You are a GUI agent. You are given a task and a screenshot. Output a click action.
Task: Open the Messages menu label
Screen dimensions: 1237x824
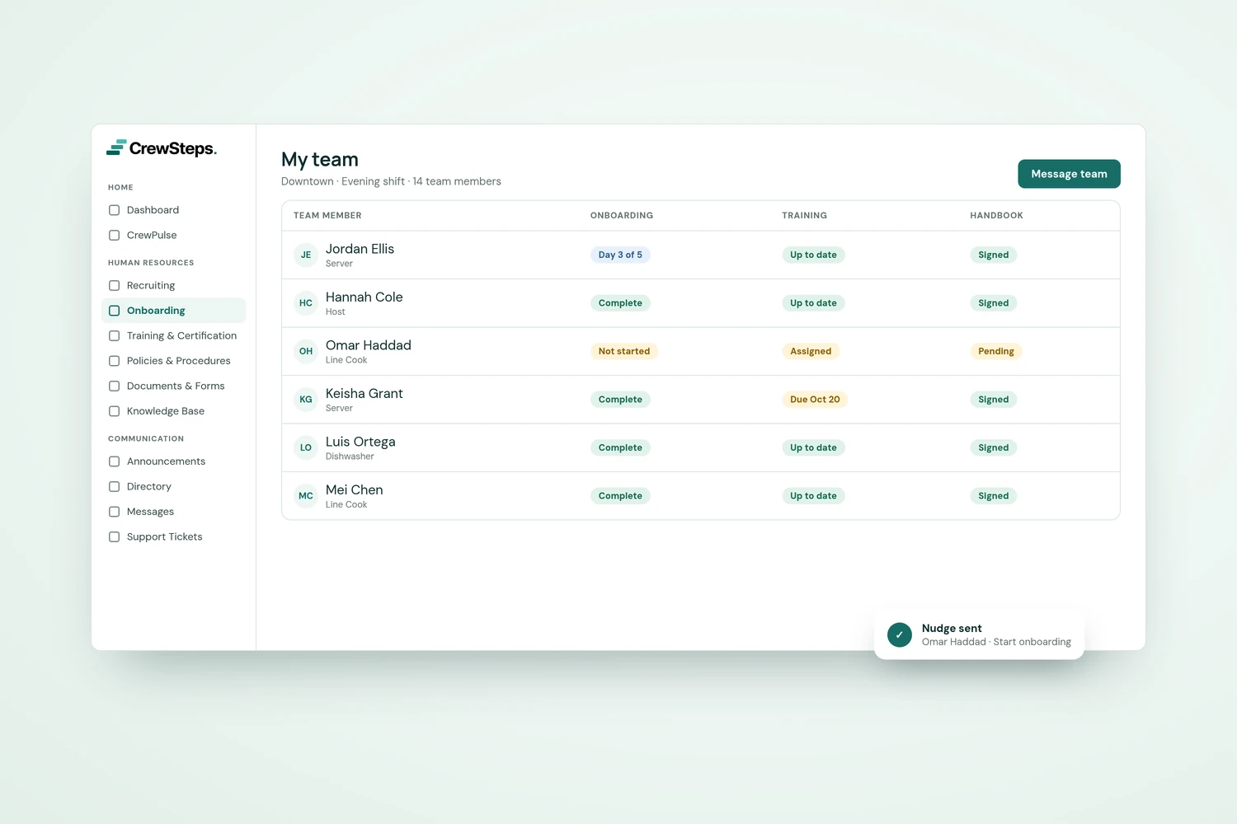tap(150, 512)
